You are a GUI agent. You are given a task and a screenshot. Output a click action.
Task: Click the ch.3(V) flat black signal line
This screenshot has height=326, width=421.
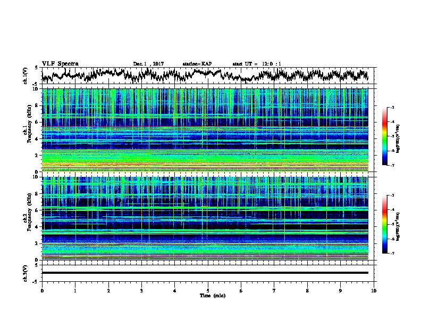pyautogui.click(x=205, y=273)
